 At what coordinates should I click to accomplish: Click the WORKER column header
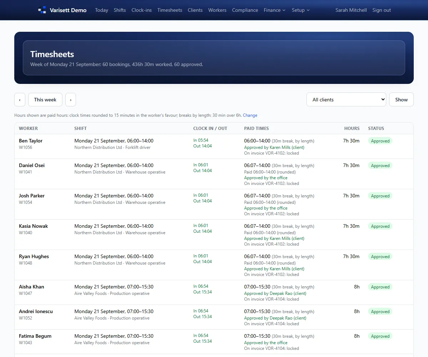(x=28, y=128)
